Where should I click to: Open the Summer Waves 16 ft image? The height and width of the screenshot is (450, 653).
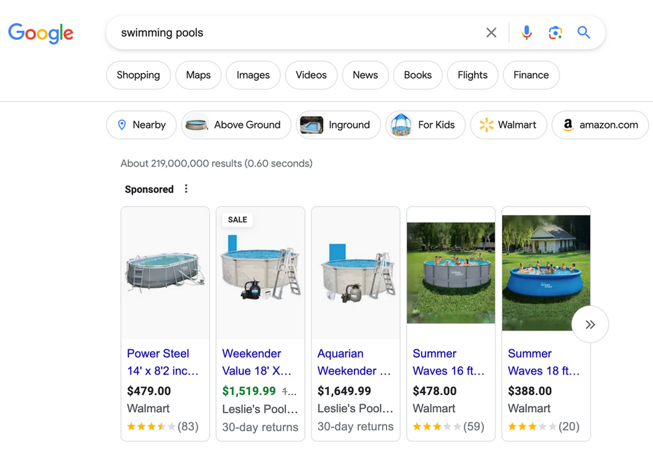coord(451,273)
